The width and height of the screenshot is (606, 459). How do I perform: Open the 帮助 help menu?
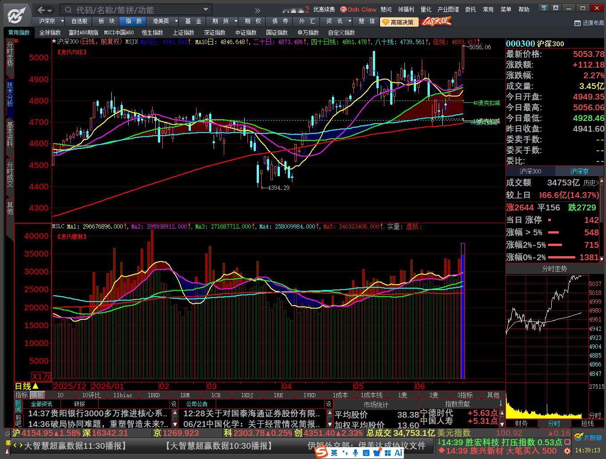[524, 9]
